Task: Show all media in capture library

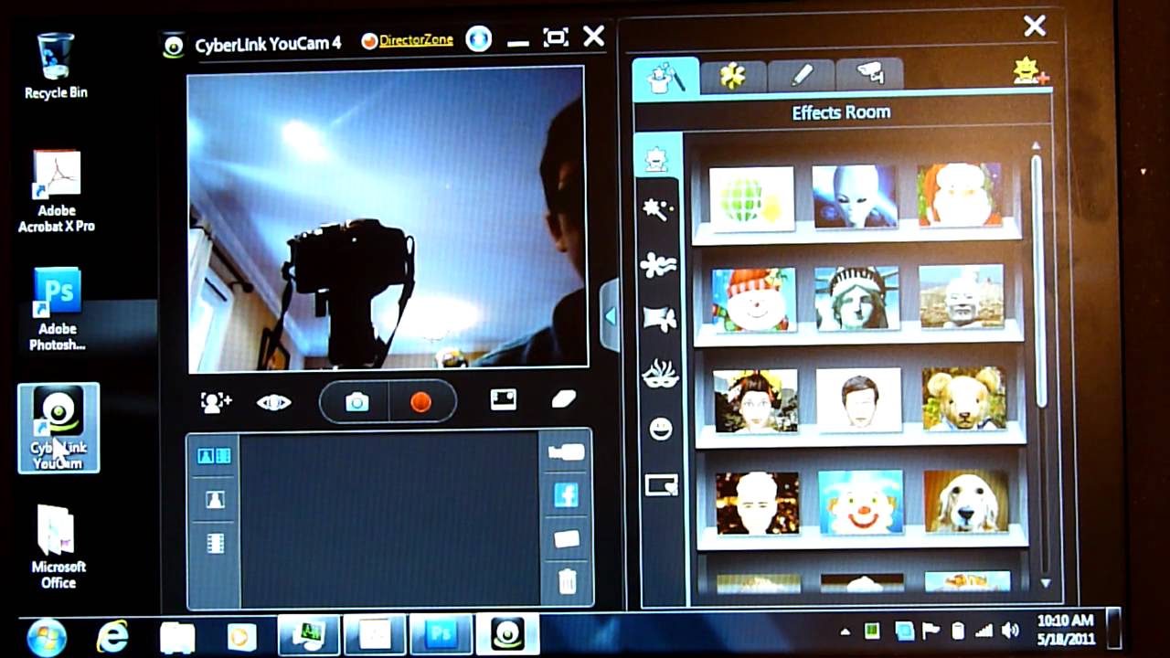Action: click(x=215, y=455)
